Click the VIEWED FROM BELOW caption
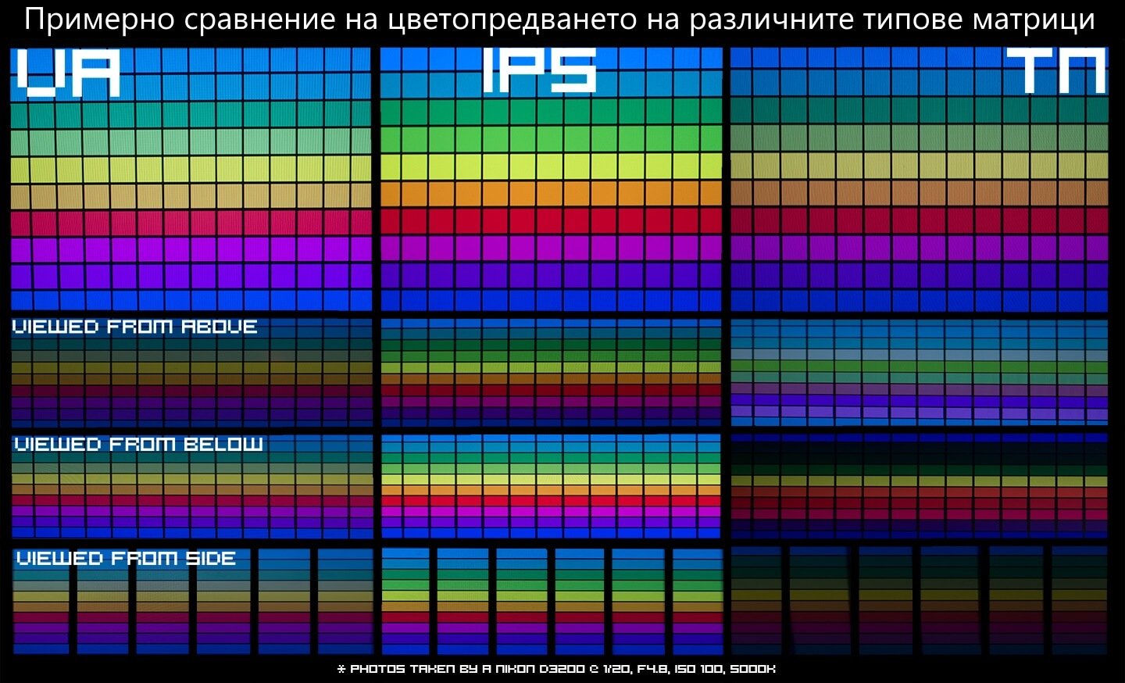 [139, 445]
